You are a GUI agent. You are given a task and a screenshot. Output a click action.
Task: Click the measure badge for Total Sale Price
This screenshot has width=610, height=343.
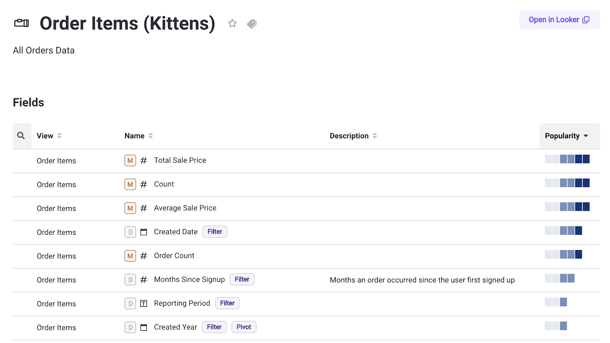point(130,160)
